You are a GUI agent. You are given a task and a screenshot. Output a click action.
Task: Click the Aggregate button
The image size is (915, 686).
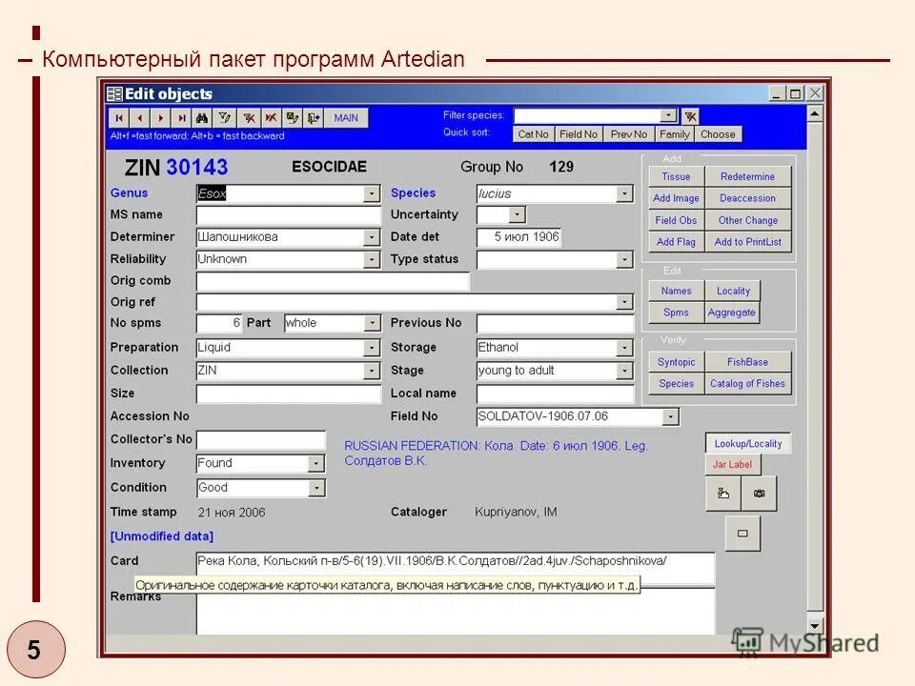point(732,313)
